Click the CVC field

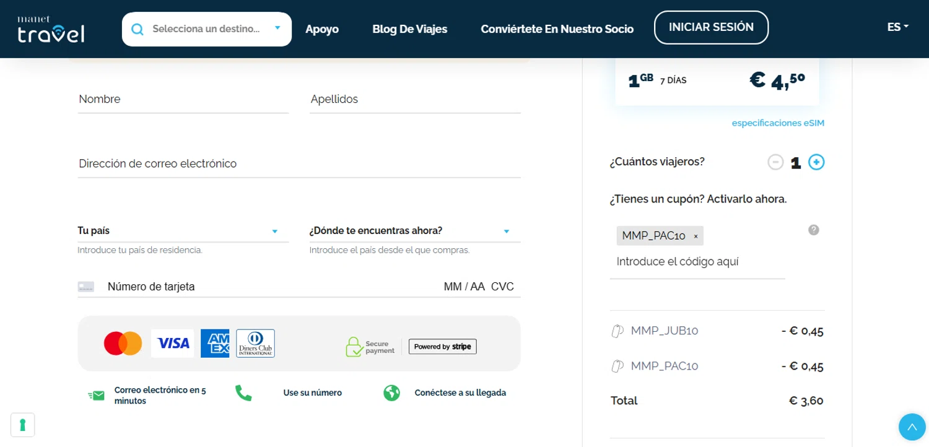coord(502,287)
